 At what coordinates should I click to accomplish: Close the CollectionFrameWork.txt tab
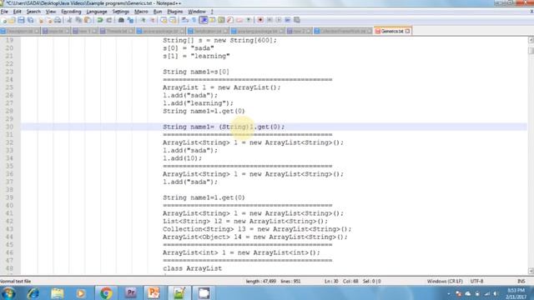tap(370, 31)
